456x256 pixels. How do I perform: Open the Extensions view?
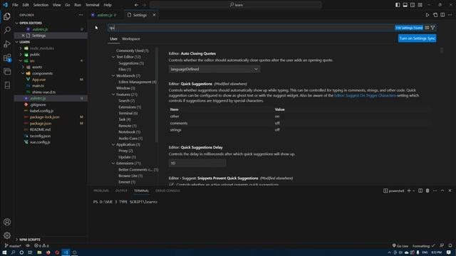point(7,58)
